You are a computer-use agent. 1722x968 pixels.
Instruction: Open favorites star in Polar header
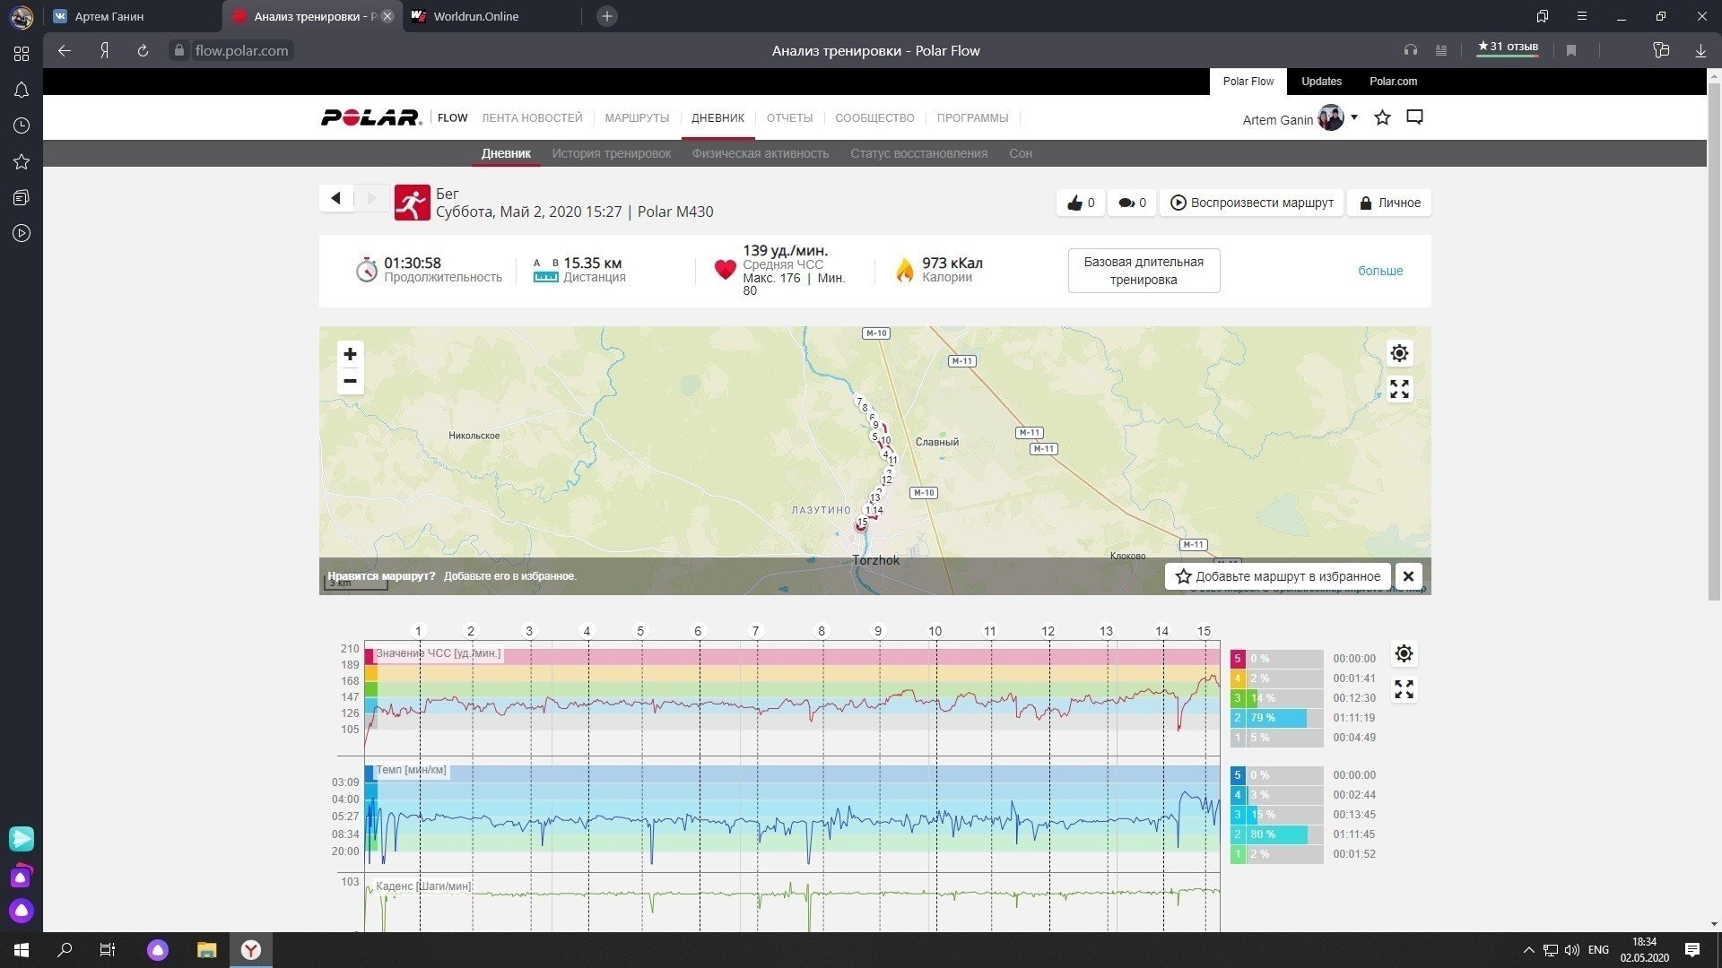[1382, 117]
